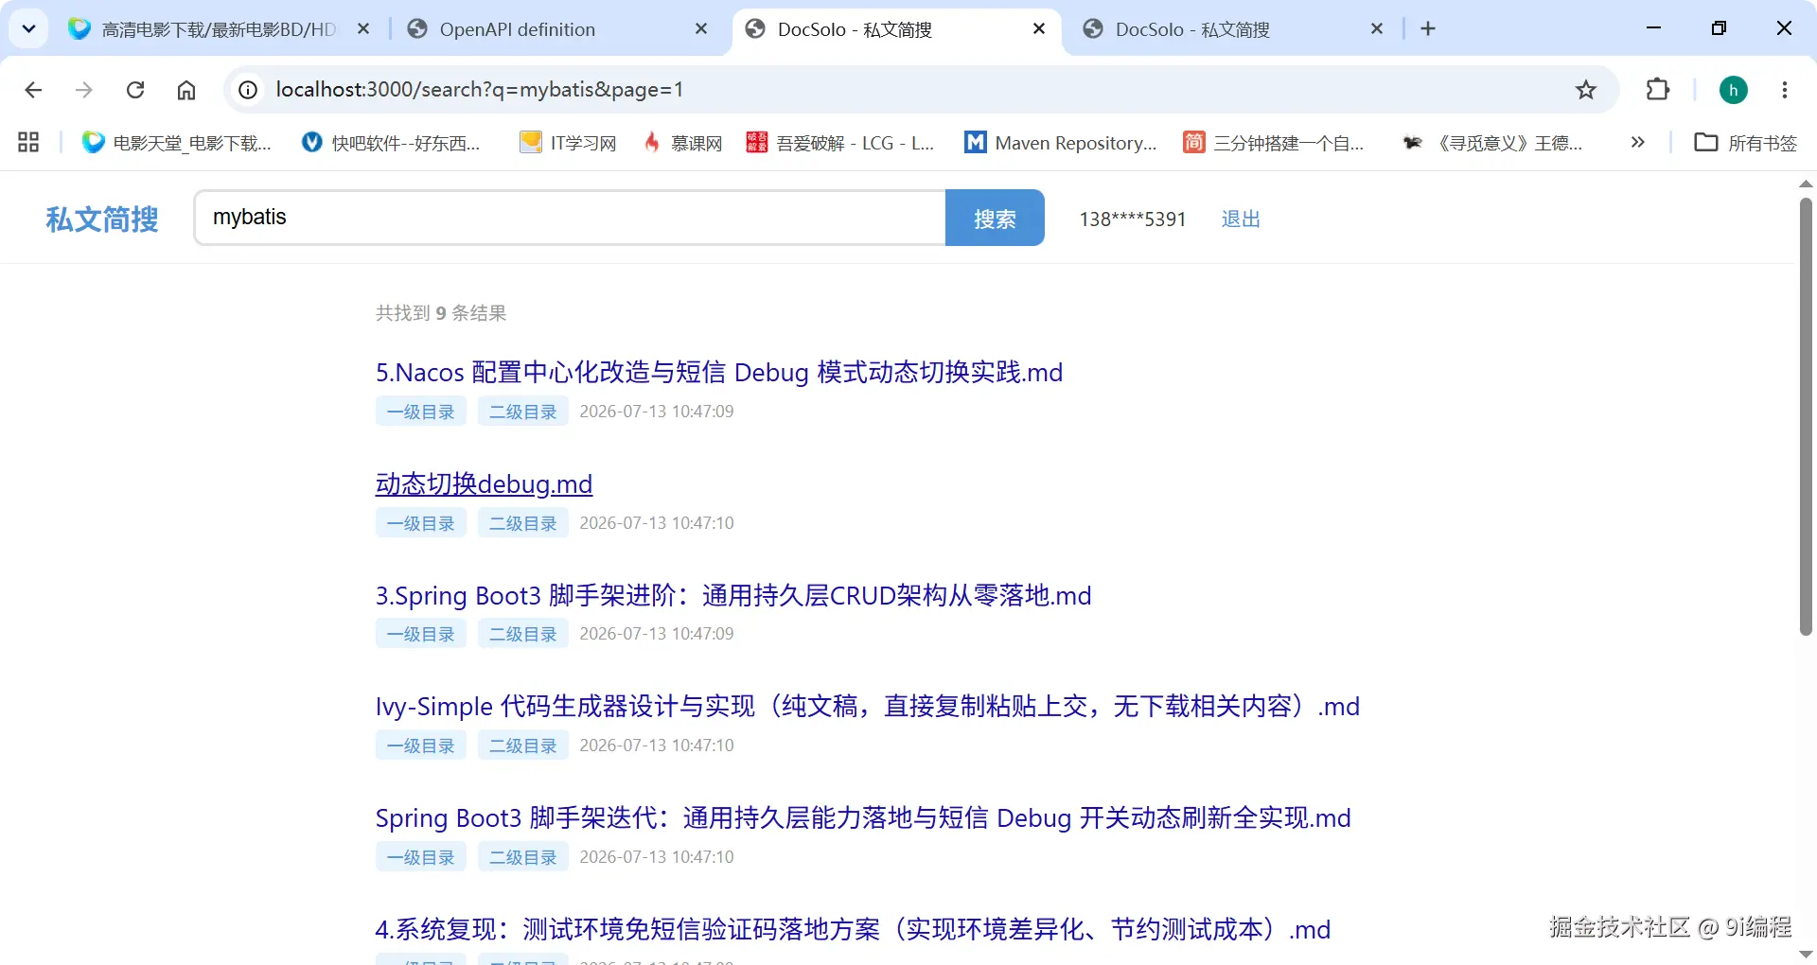Click the scrollbar up arrow
The image size is (1817, 965).
coord(1806,184)
